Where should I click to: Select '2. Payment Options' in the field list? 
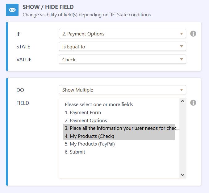[x=86, y=121]
